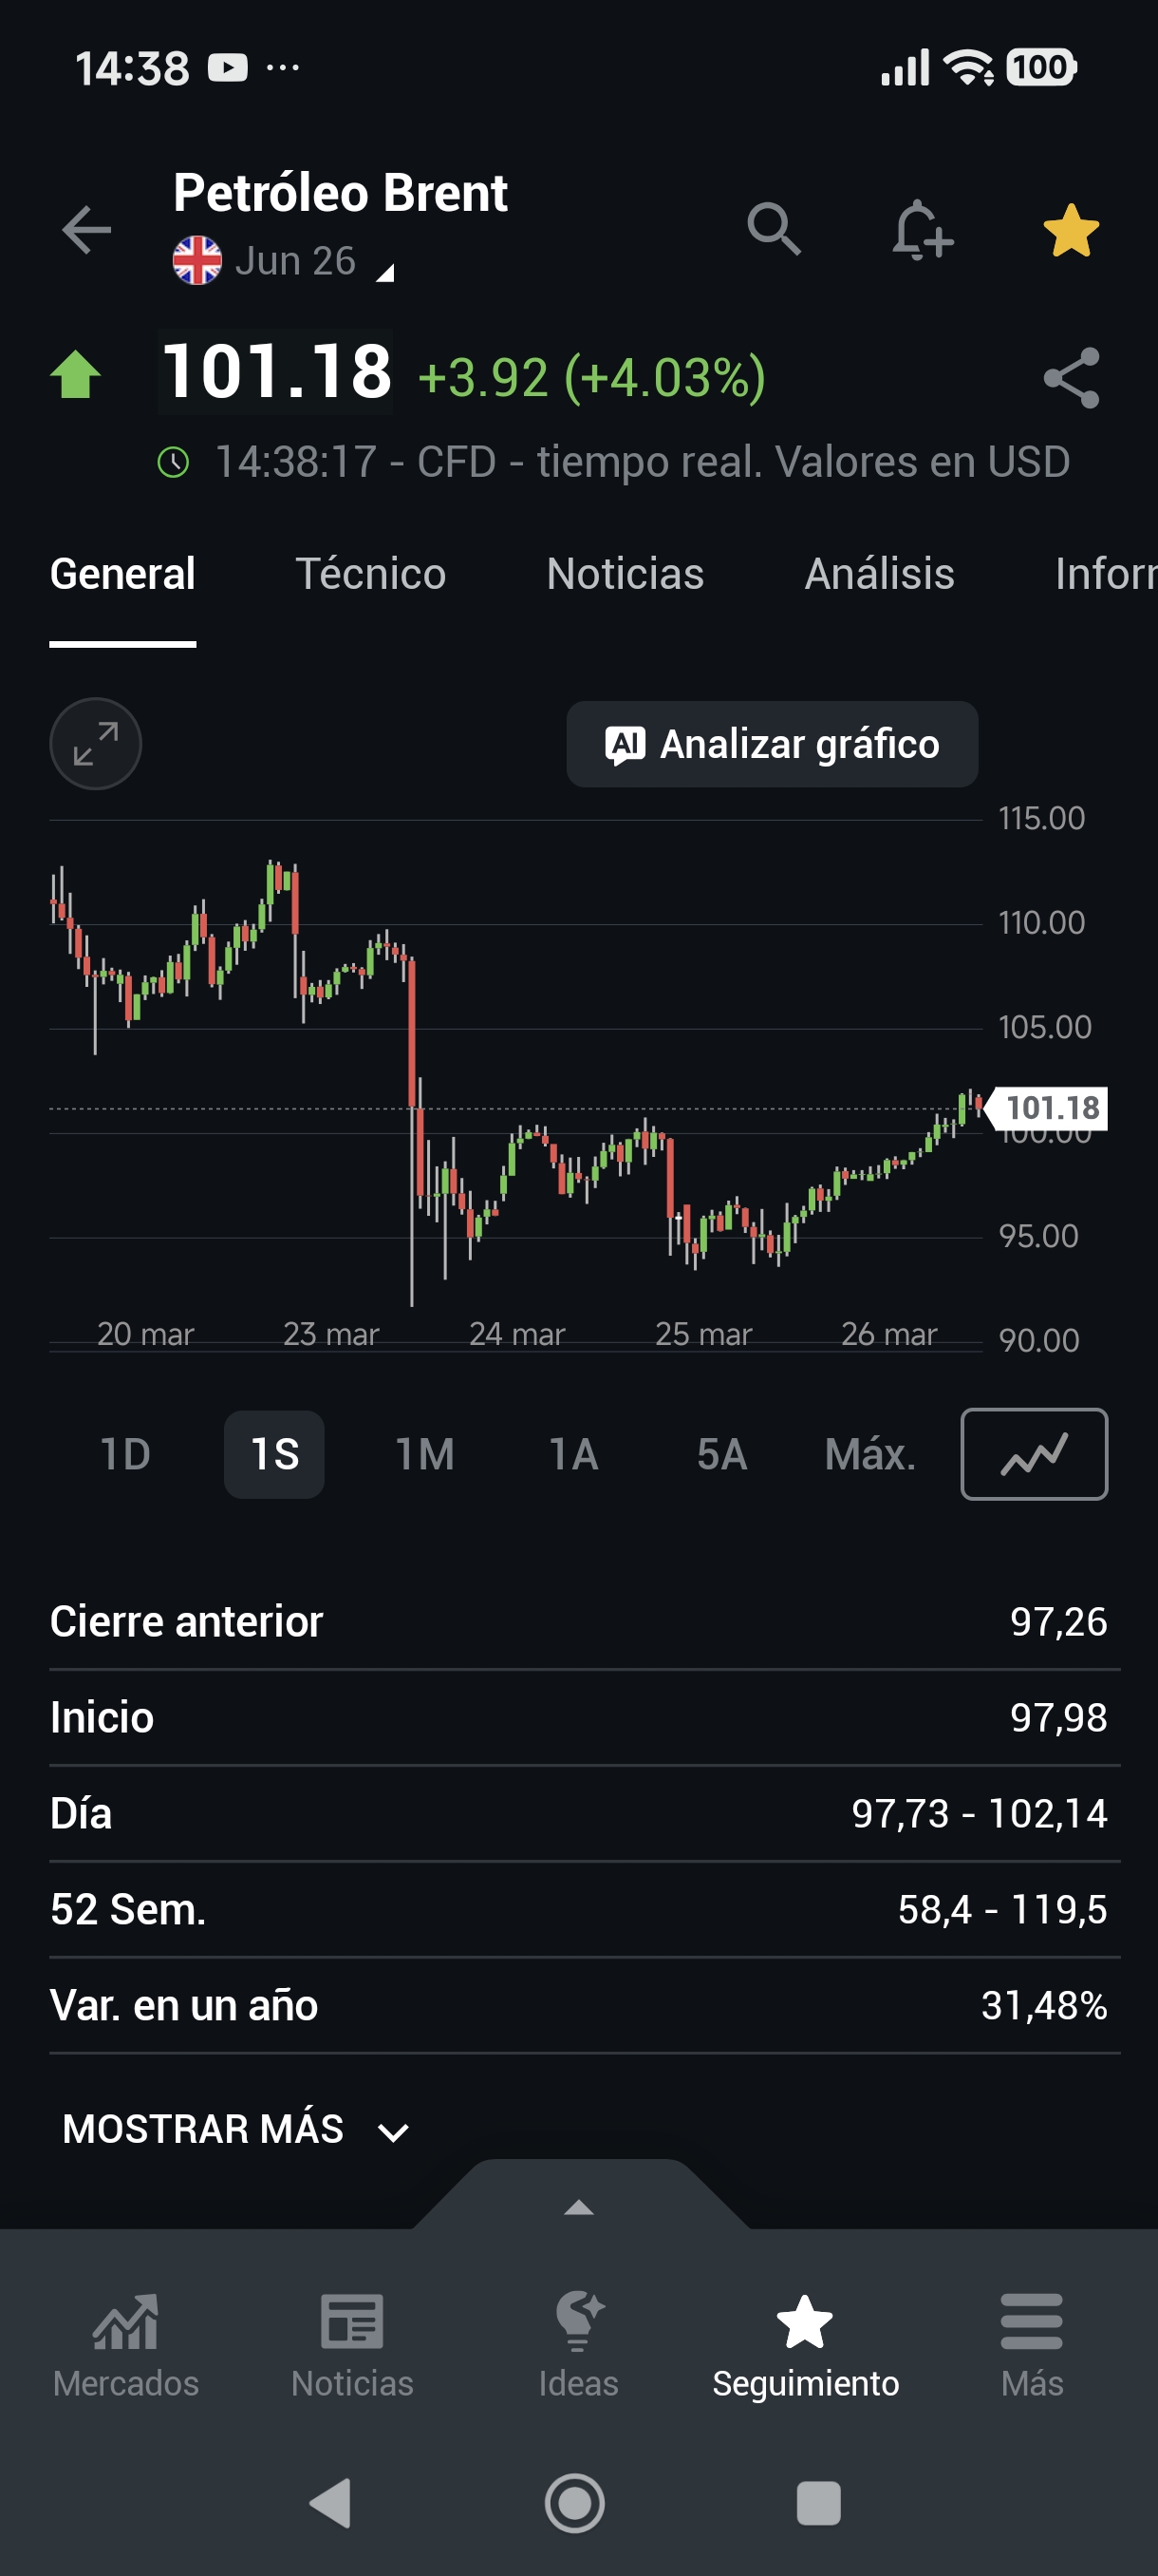Select 1D chart timeframe
1158x2576 pixels.
pos(126,1454)
